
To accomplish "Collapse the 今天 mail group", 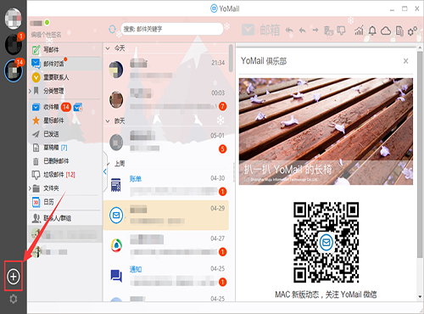I will point(108,48).
